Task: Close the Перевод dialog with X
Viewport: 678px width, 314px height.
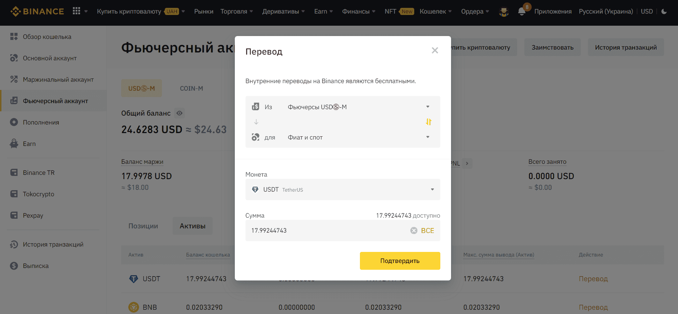Action: click(x=435, y=50)
